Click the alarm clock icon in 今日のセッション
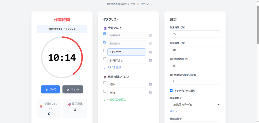This screenshot has height=123, width=259. pos(41,106)
